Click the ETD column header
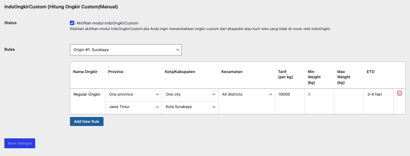The height and width of the screenshot is (156, 410). coord(371,72)
